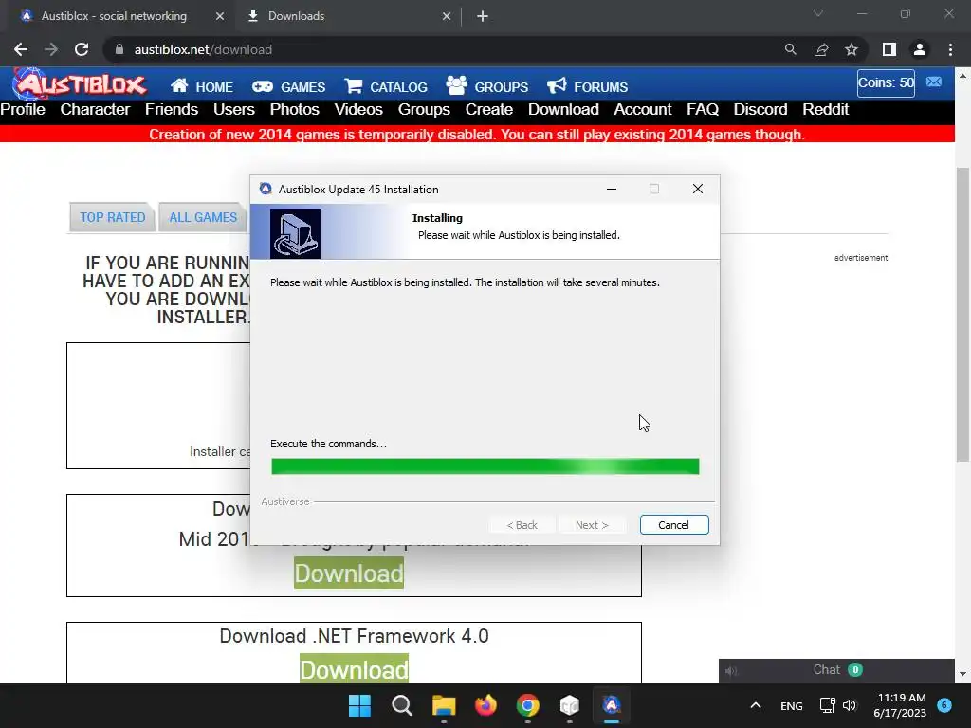The width and height of the screenshot is (971, 728).
Task: Open the Friends page link
Action: [172, 110]
